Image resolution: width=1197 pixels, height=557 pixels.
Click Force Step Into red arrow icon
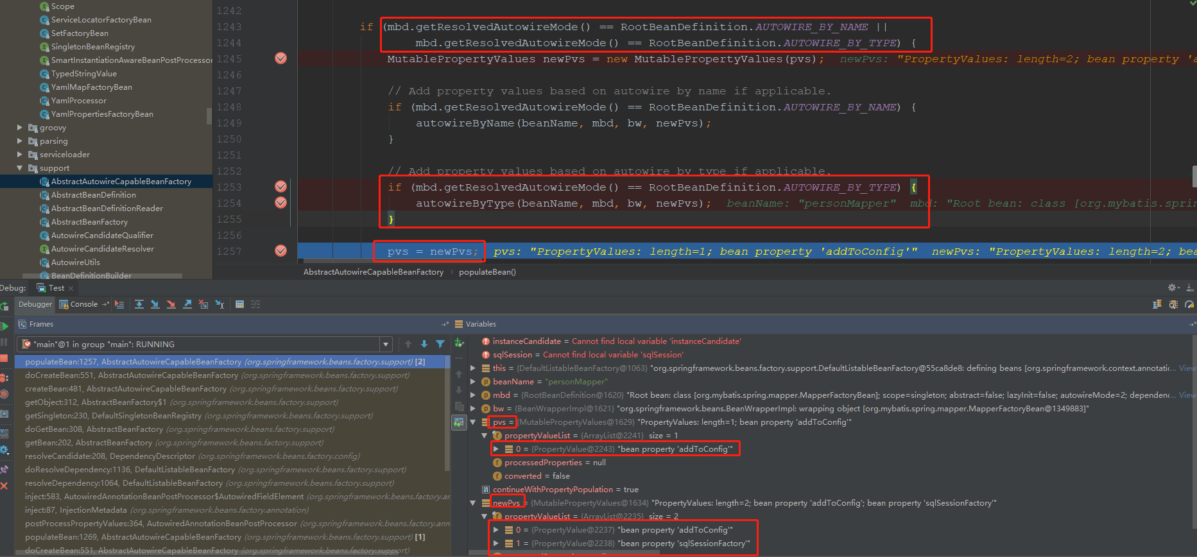tap(171, 304)
